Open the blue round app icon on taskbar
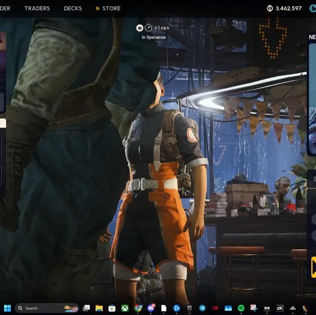 [176, 308]
